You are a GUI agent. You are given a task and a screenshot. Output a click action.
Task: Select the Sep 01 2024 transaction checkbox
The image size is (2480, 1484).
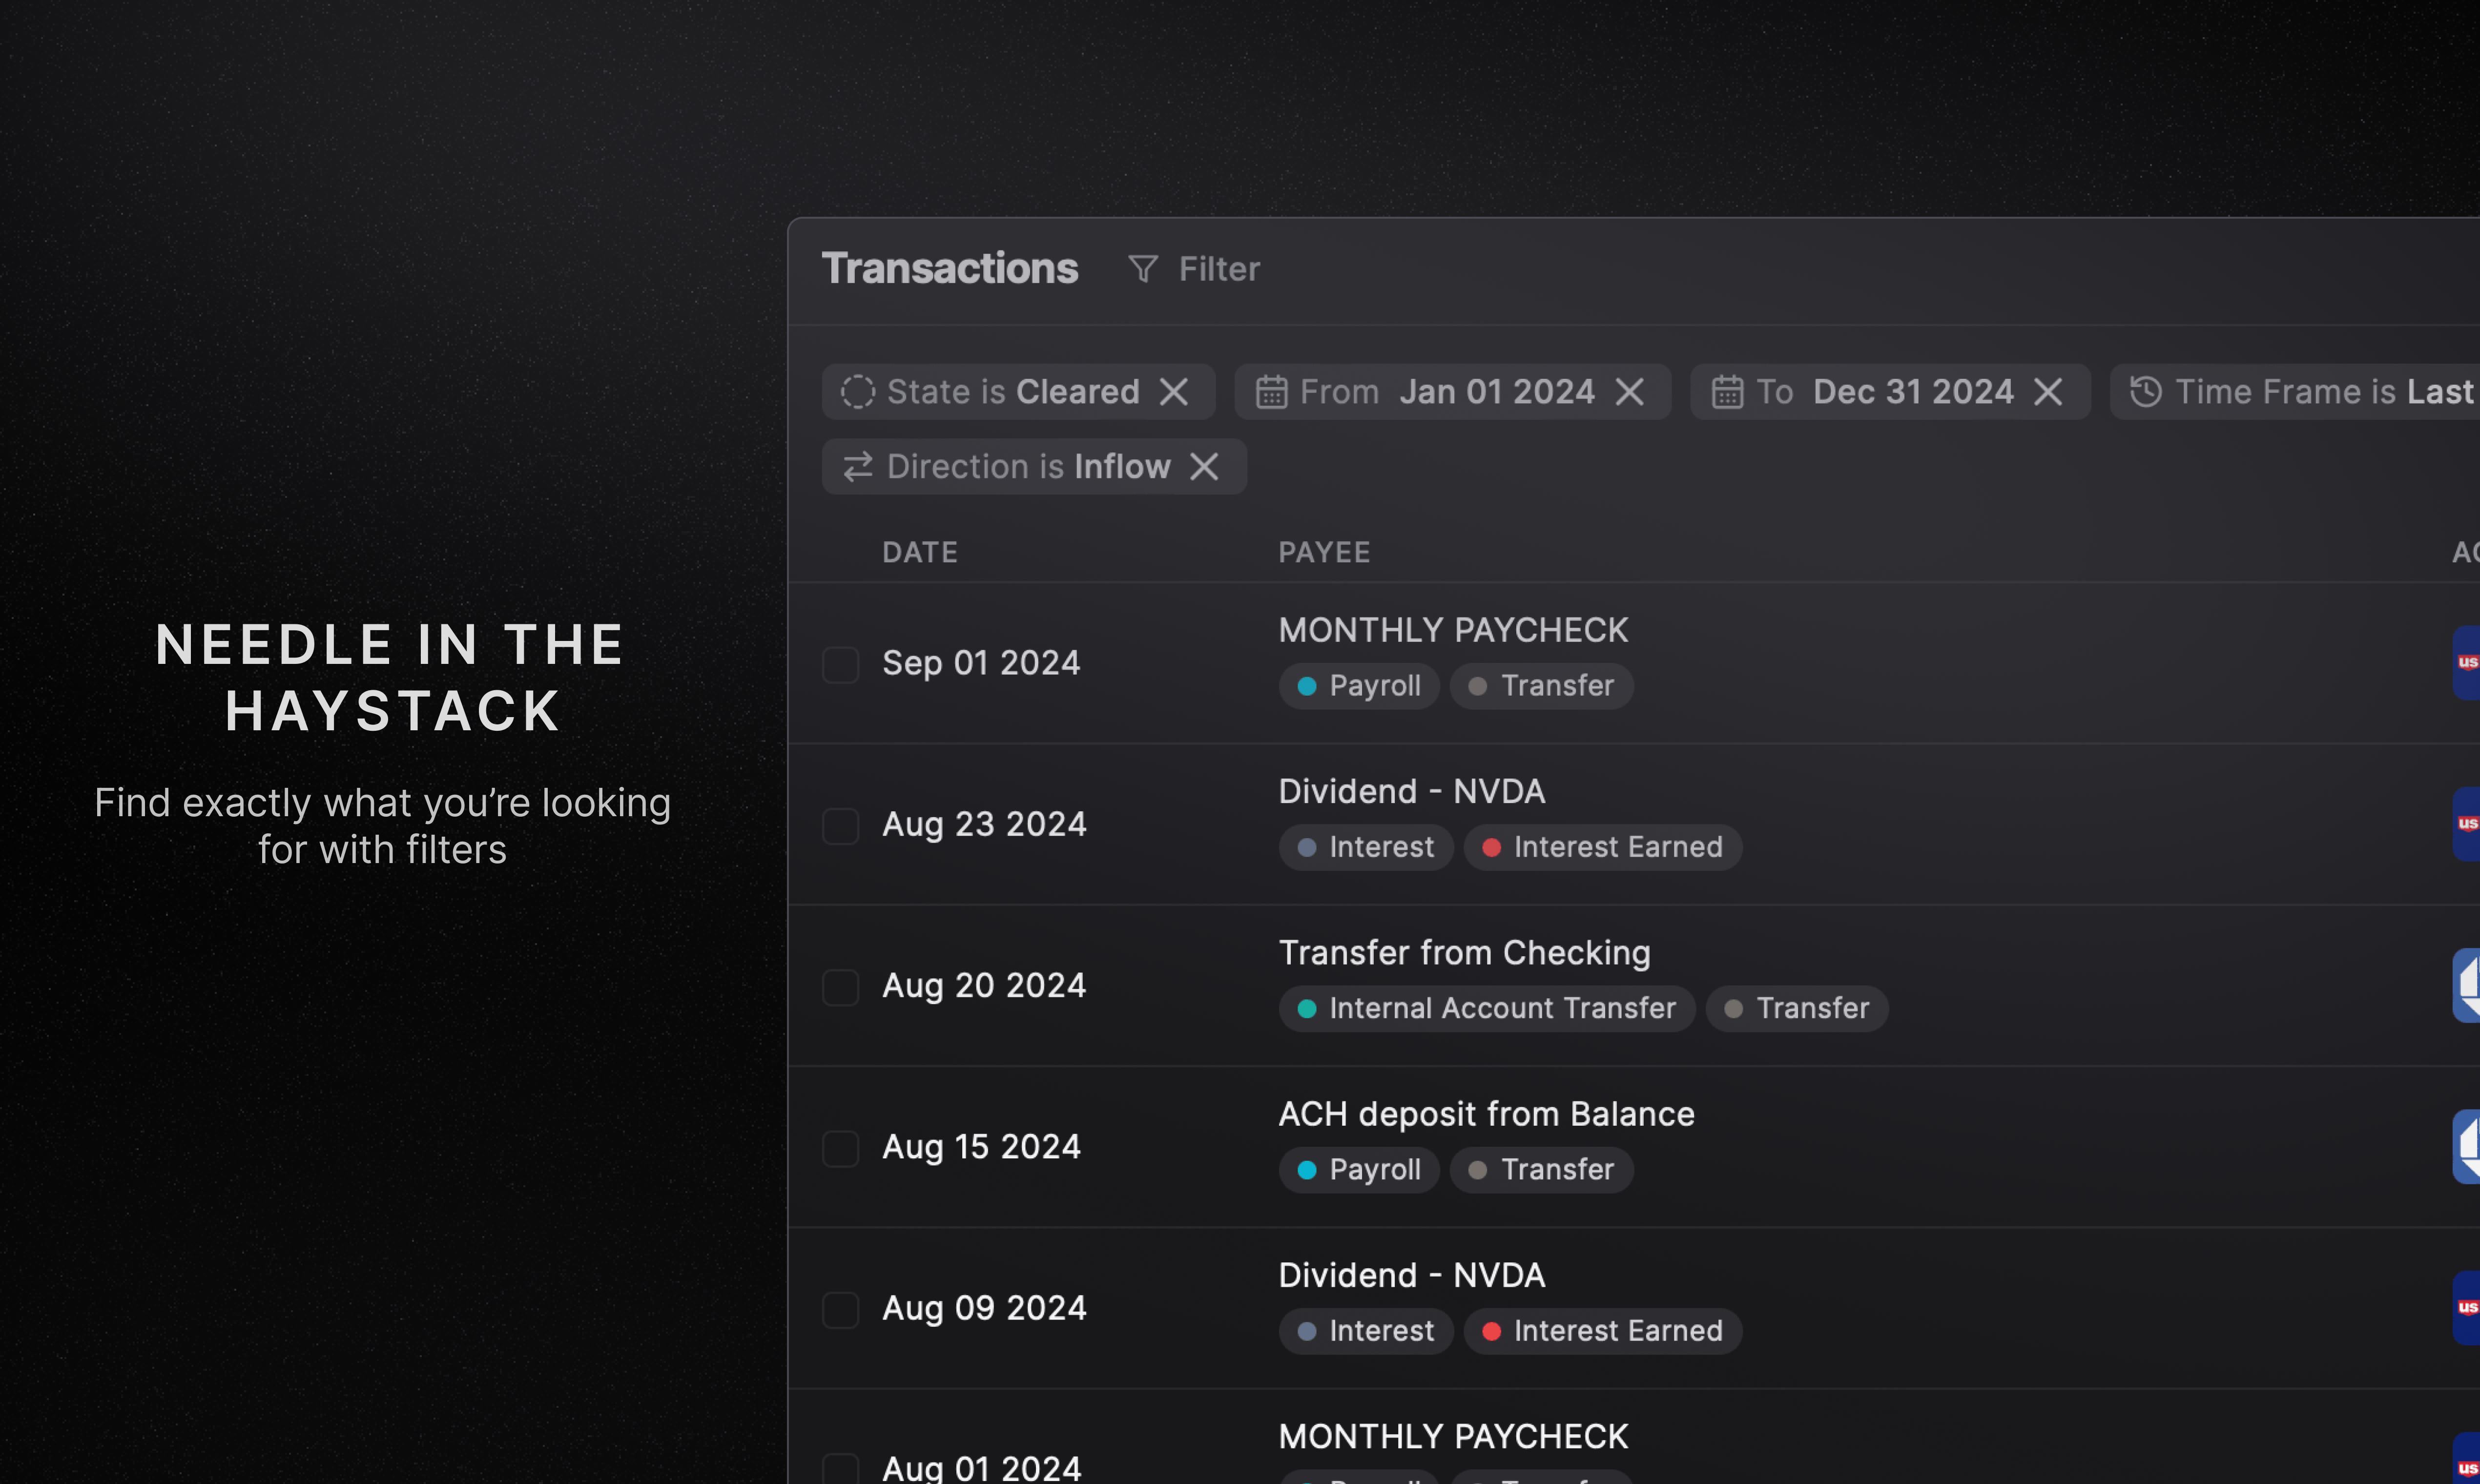840,664
